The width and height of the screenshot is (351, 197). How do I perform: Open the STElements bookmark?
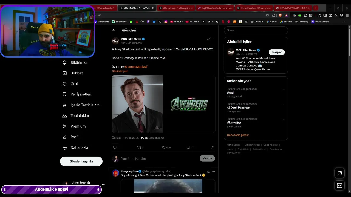point(101,22)
